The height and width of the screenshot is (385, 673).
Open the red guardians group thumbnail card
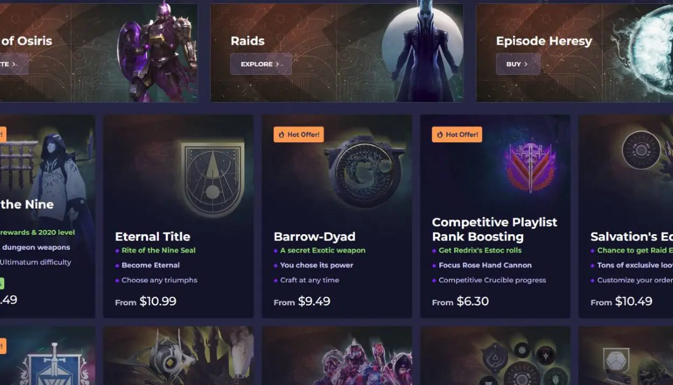[336, 355]
